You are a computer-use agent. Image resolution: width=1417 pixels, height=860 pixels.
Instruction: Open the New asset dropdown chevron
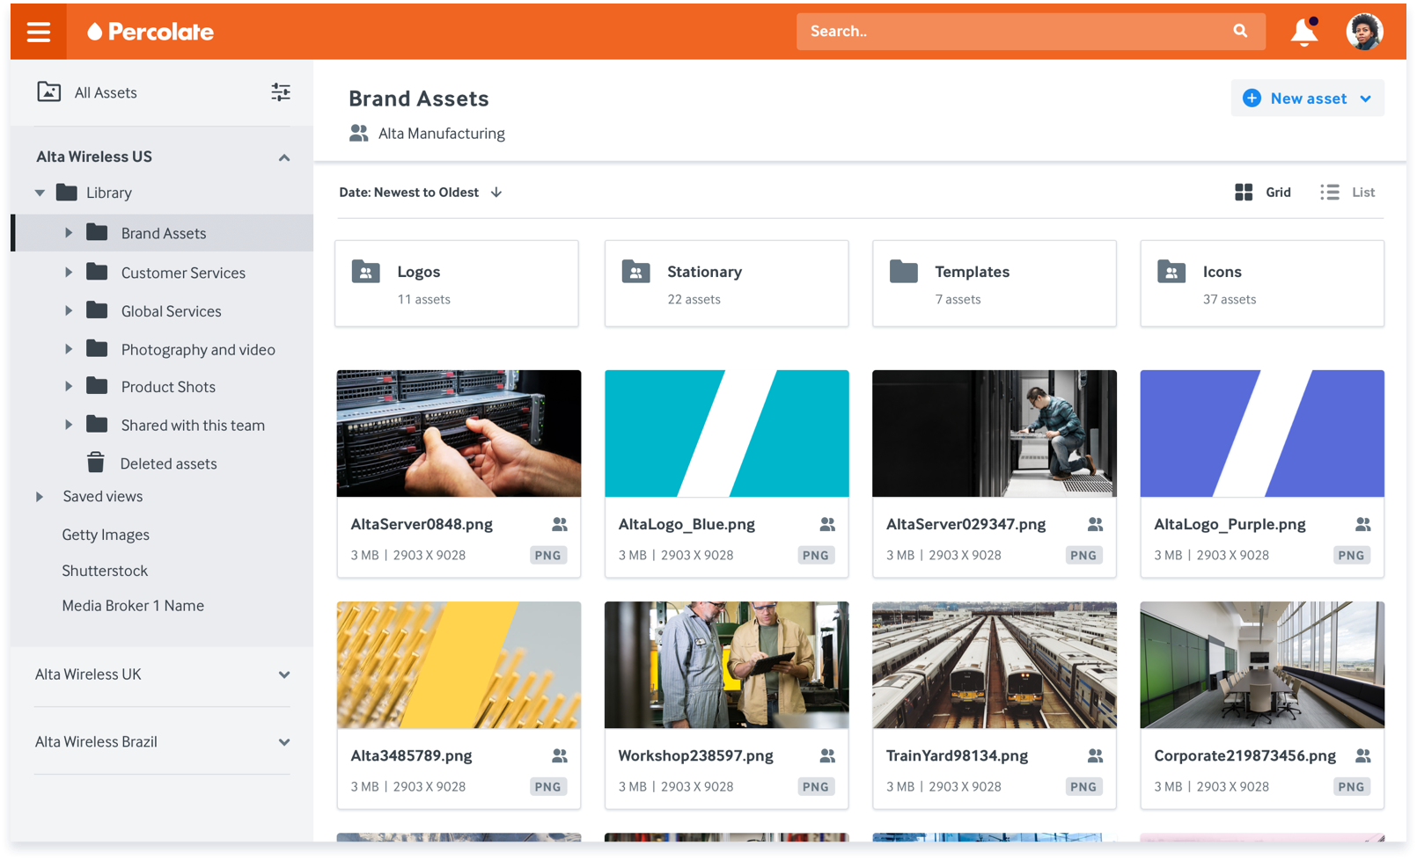coord(1365,98)
